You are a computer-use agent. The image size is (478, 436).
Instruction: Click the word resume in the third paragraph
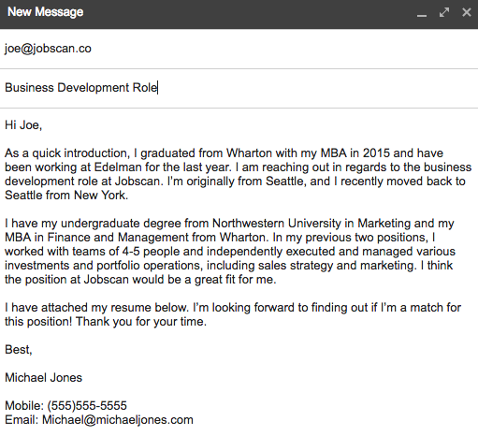click(131, 308)
